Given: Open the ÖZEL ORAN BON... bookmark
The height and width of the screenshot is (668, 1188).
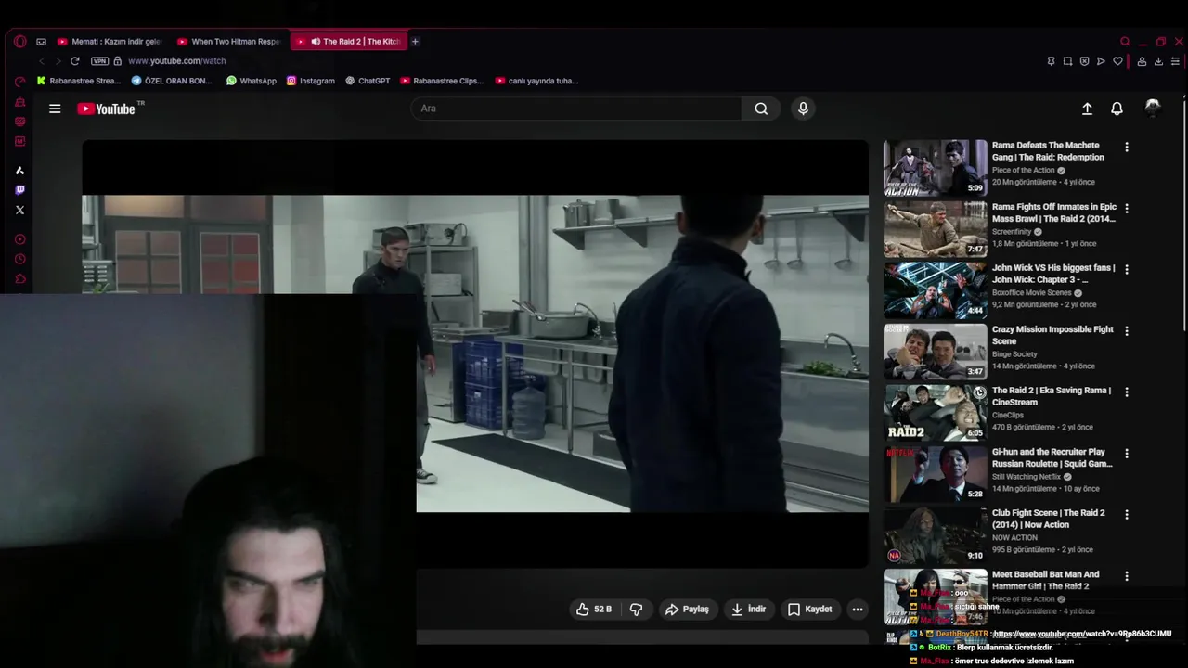Looking at the screenshot, I should (172, 81).
